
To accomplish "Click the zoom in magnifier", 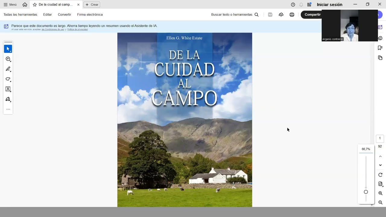I will [380, 193].
